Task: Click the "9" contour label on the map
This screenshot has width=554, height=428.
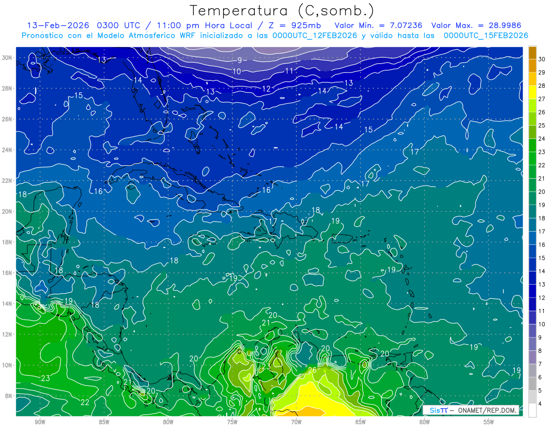Action: [240, 60]
